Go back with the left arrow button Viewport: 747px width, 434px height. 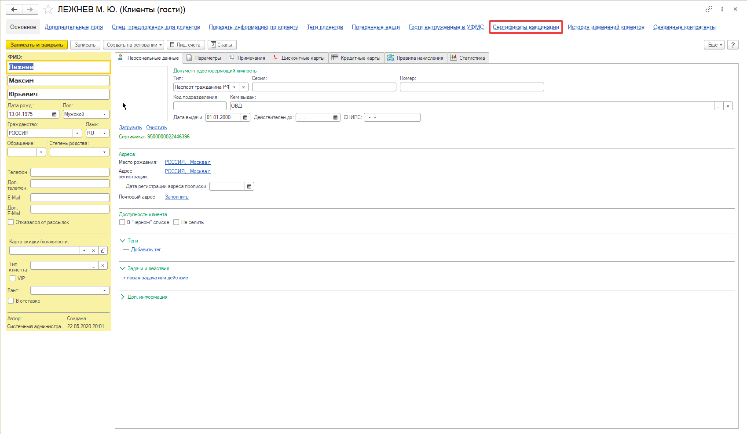pyautogui.click(x=14, y=9)
